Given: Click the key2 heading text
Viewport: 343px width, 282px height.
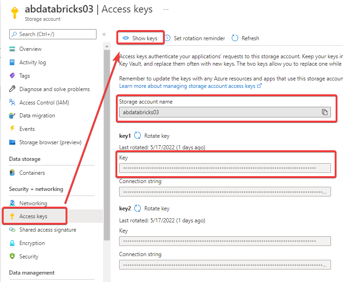Looking at the screenshot, I should [x=125, y=208].
